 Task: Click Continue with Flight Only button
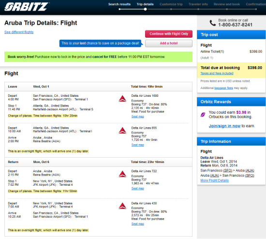(169, 34)
